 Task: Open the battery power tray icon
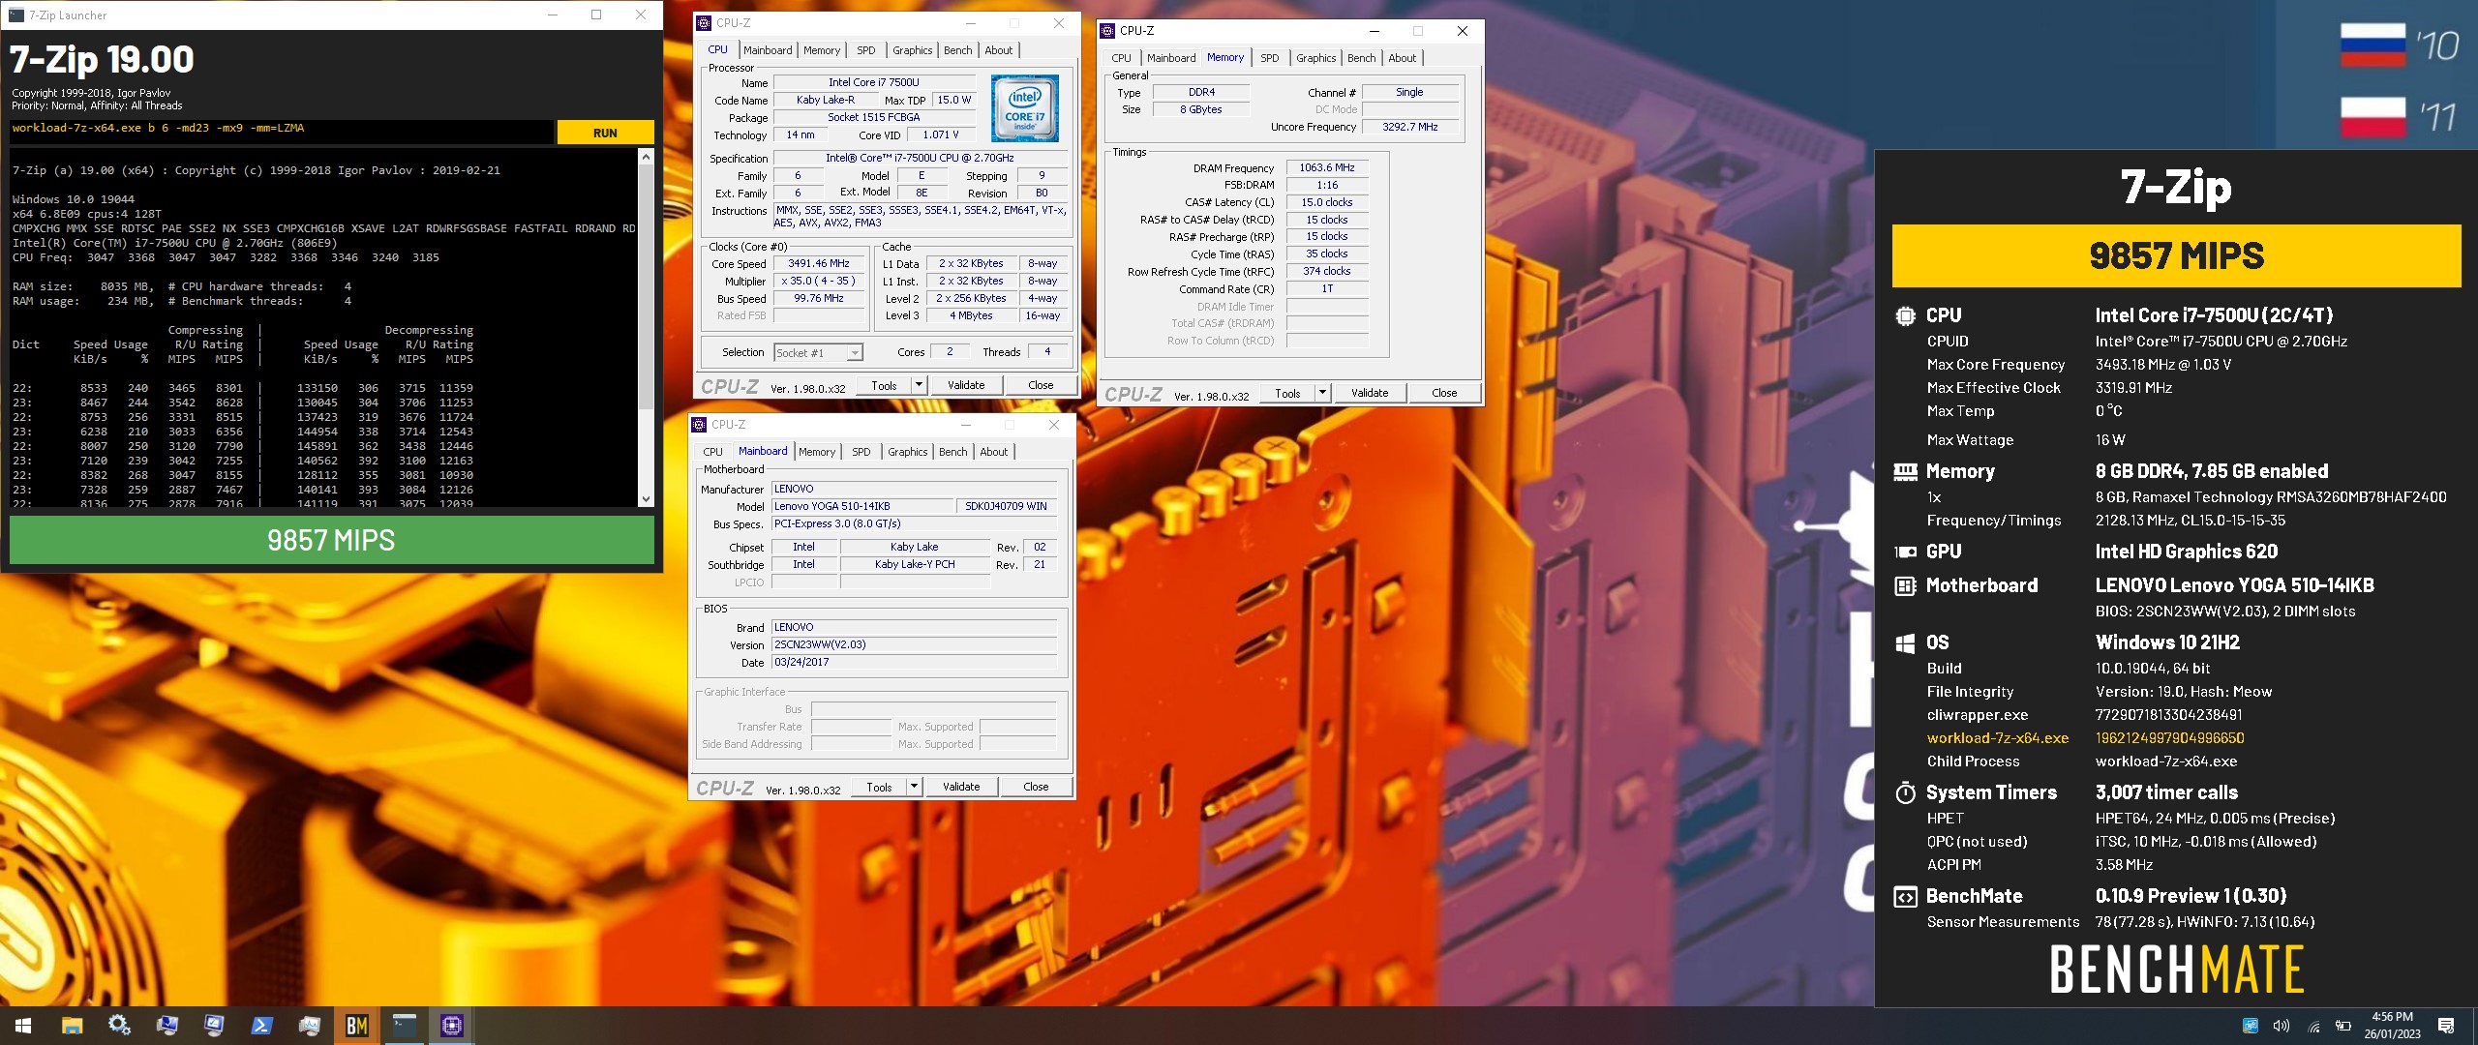tap(2343, 1026)
